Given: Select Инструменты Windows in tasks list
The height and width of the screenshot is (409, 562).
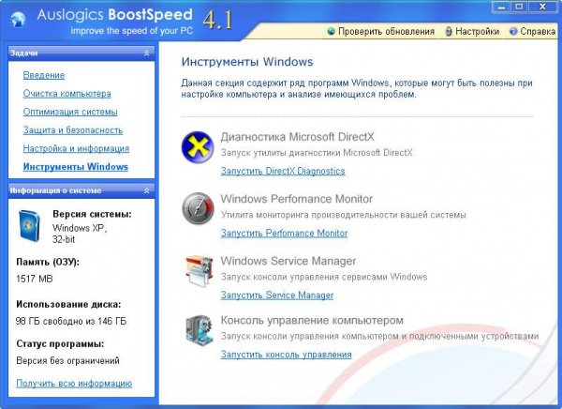Looking at the screenshot, I should pyautogui.click(x=76, y=167).
